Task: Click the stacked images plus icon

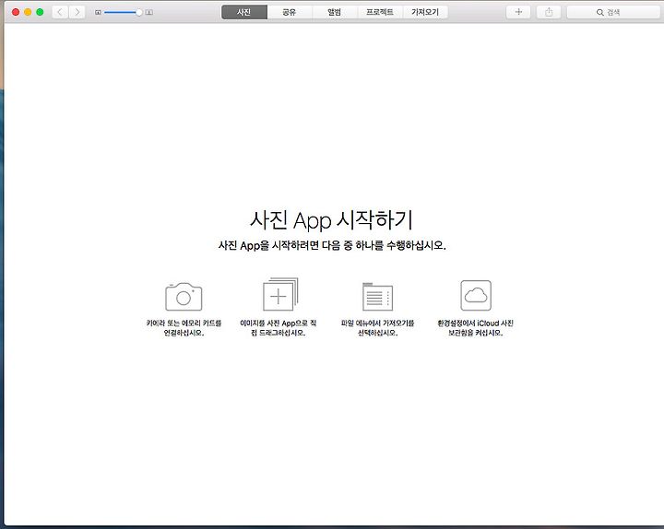Action: click(280, 294)
